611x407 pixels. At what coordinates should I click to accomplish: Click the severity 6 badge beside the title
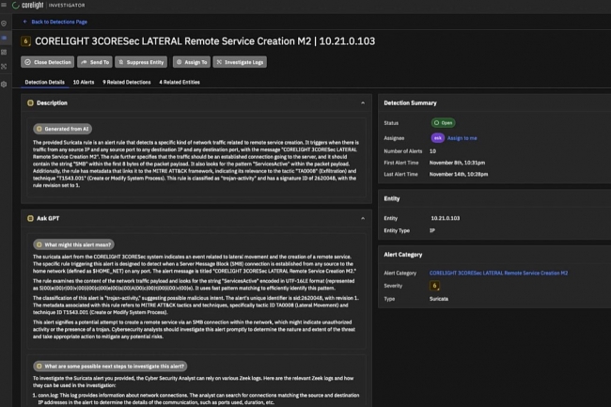click(26, 42)
